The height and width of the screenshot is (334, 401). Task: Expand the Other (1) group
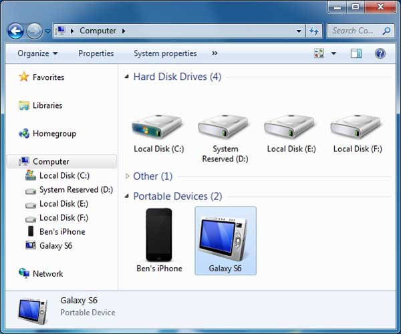pyautogui.click(x=128, y=177)
